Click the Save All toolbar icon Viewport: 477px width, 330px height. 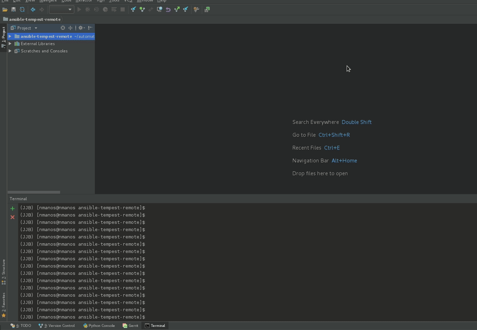click(14, 10)
